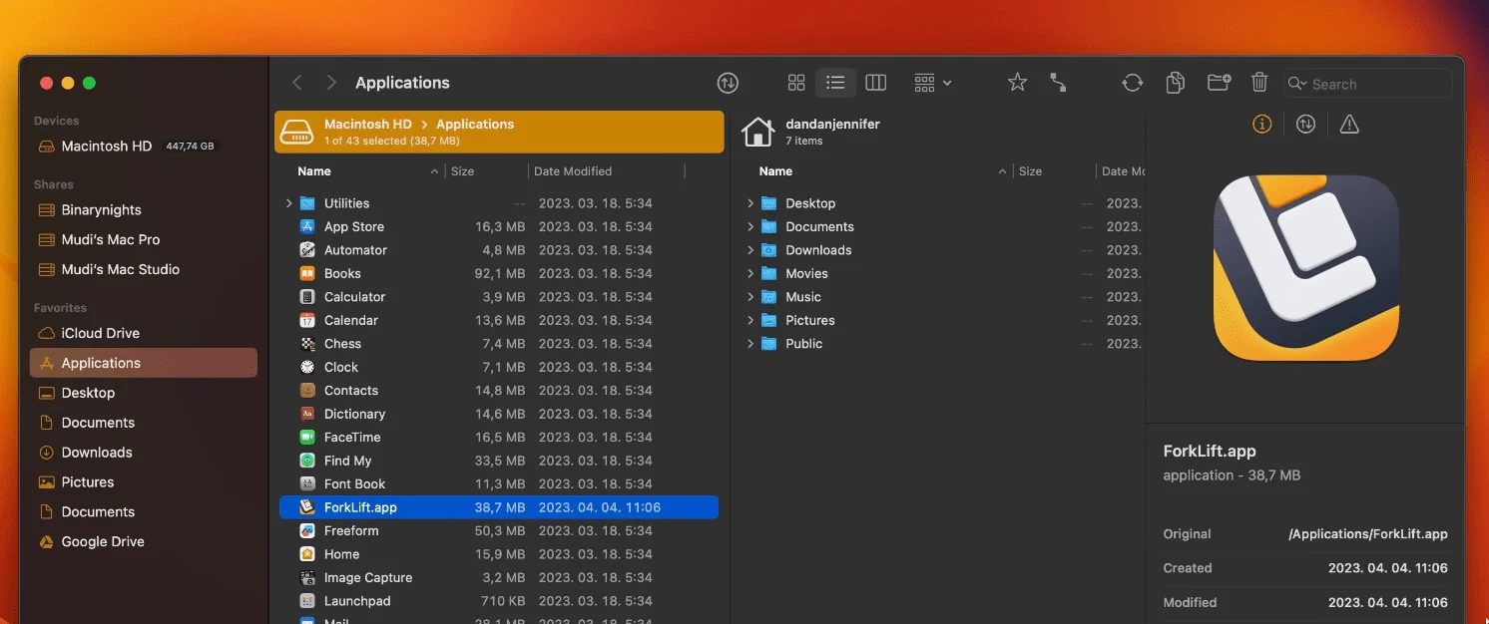The image size is (1489, 624).
Task: Select the Chess app icon
Action: pyautogui.click(x=307, y=344)
